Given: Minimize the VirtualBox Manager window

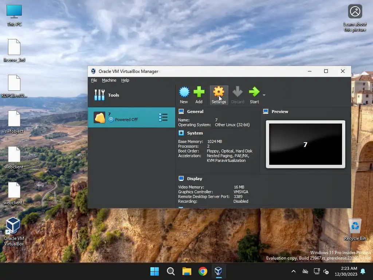Looking at the screenshot, I should 310,71.
